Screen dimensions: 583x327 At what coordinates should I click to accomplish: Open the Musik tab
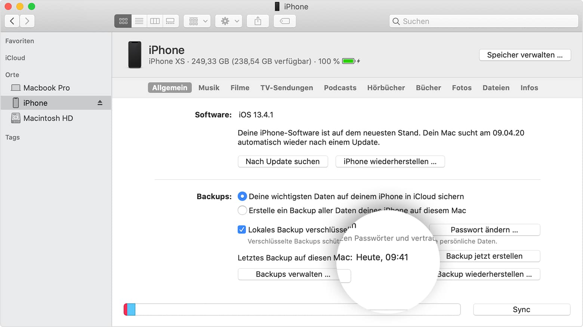pyautogui.click(x=209, y=88)
